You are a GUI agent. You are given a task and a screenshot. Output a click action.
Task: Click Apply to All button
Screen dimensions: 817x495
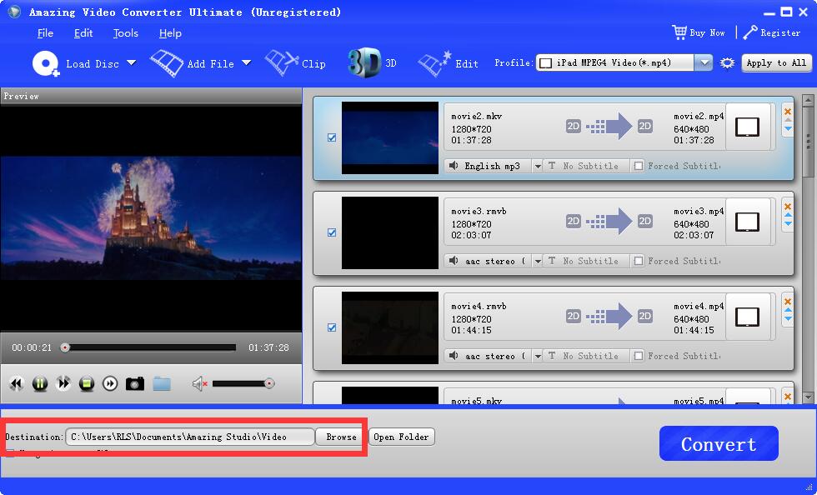776,63
